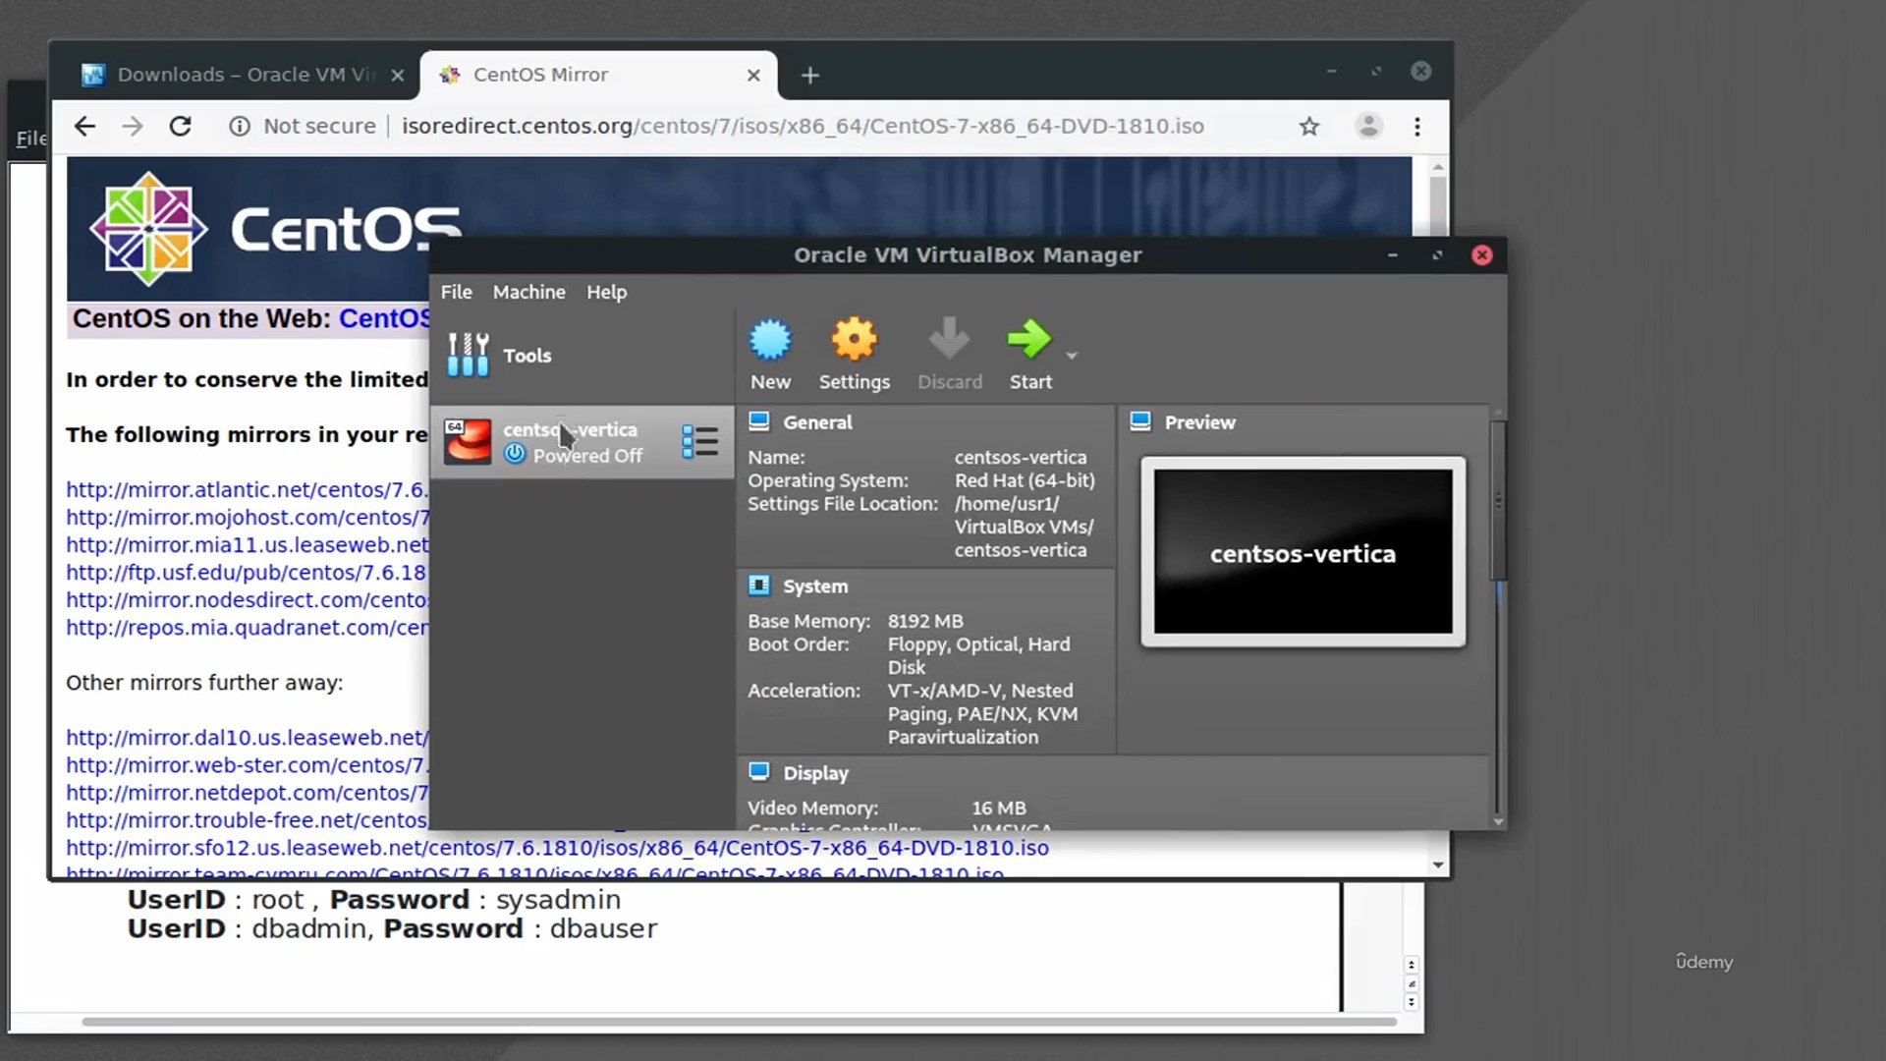Click browser page scrollbar down arrow
The width and height of the screenshot is (1886, 1061).
1438,865
